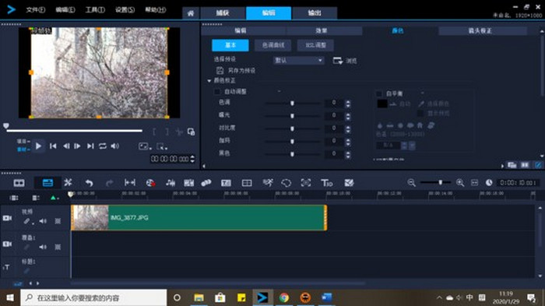Show all visible tracks icon

coord(14,198)
